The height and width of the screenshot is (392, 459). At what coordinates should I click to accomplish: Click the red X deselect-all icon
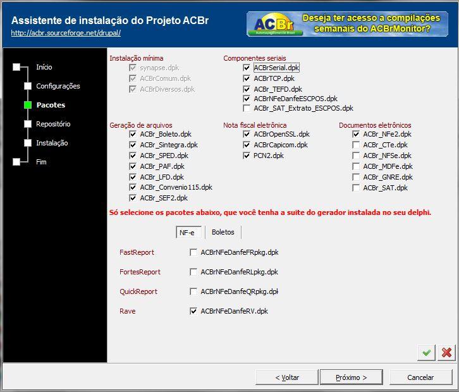pyautogui.click(x=446, y=352)
